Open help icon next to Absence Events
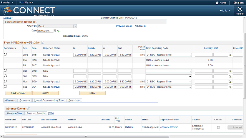The height and width of the screenshot is (138, 246). coord(28,108)
